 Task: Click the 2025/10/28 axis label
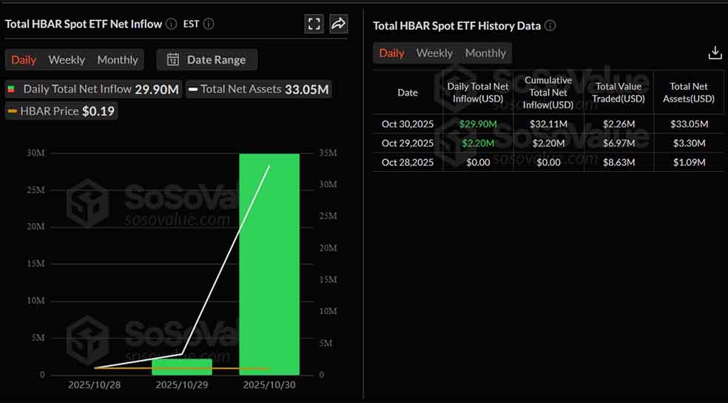click(x=94, y=385)
